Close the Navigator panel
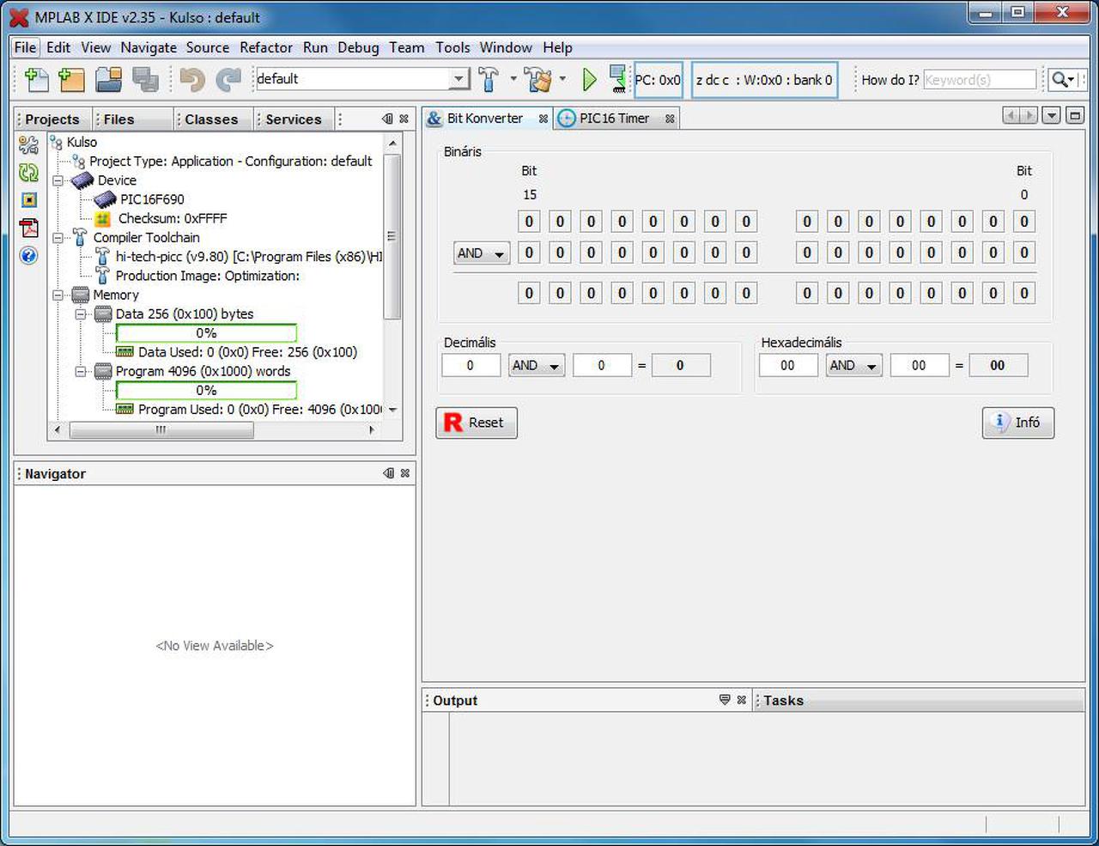 click(x=405, y=473)
